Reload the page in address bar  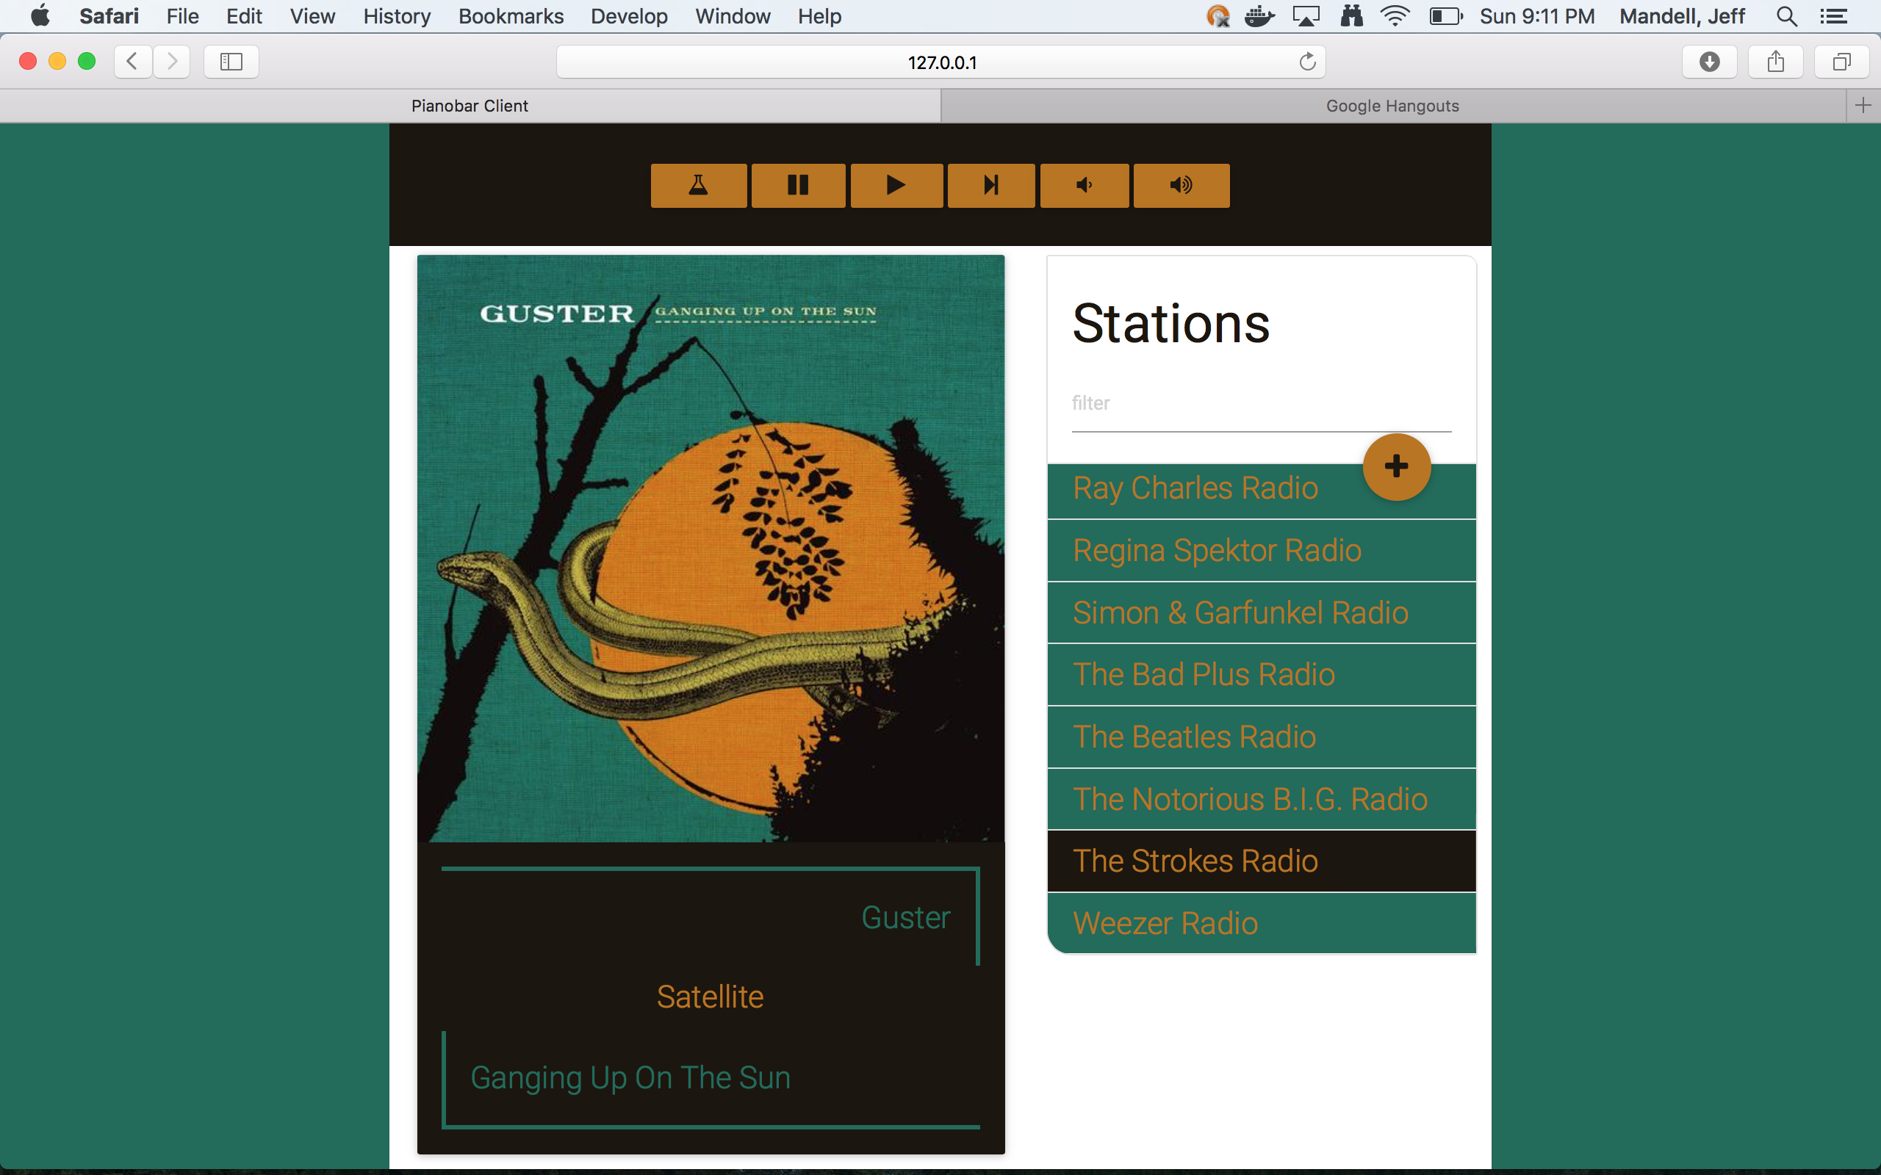[x=1307, y=62]
